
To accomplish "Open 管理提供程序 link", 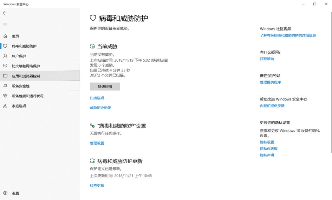I will click(271, 82).
